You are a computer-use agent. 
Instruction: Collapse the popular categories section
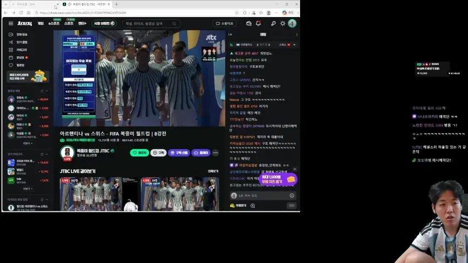point(47,155)
